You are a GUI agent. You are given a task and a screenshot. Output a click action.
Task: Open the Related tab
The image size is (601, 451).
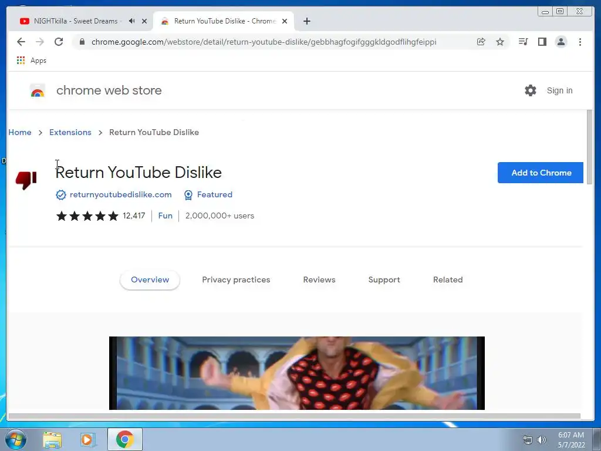click(448, 280)
